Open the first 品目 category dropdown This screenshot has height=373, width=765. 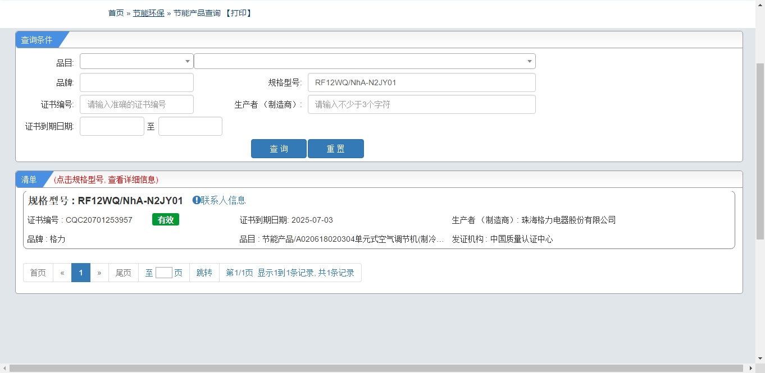click(136, 61)
